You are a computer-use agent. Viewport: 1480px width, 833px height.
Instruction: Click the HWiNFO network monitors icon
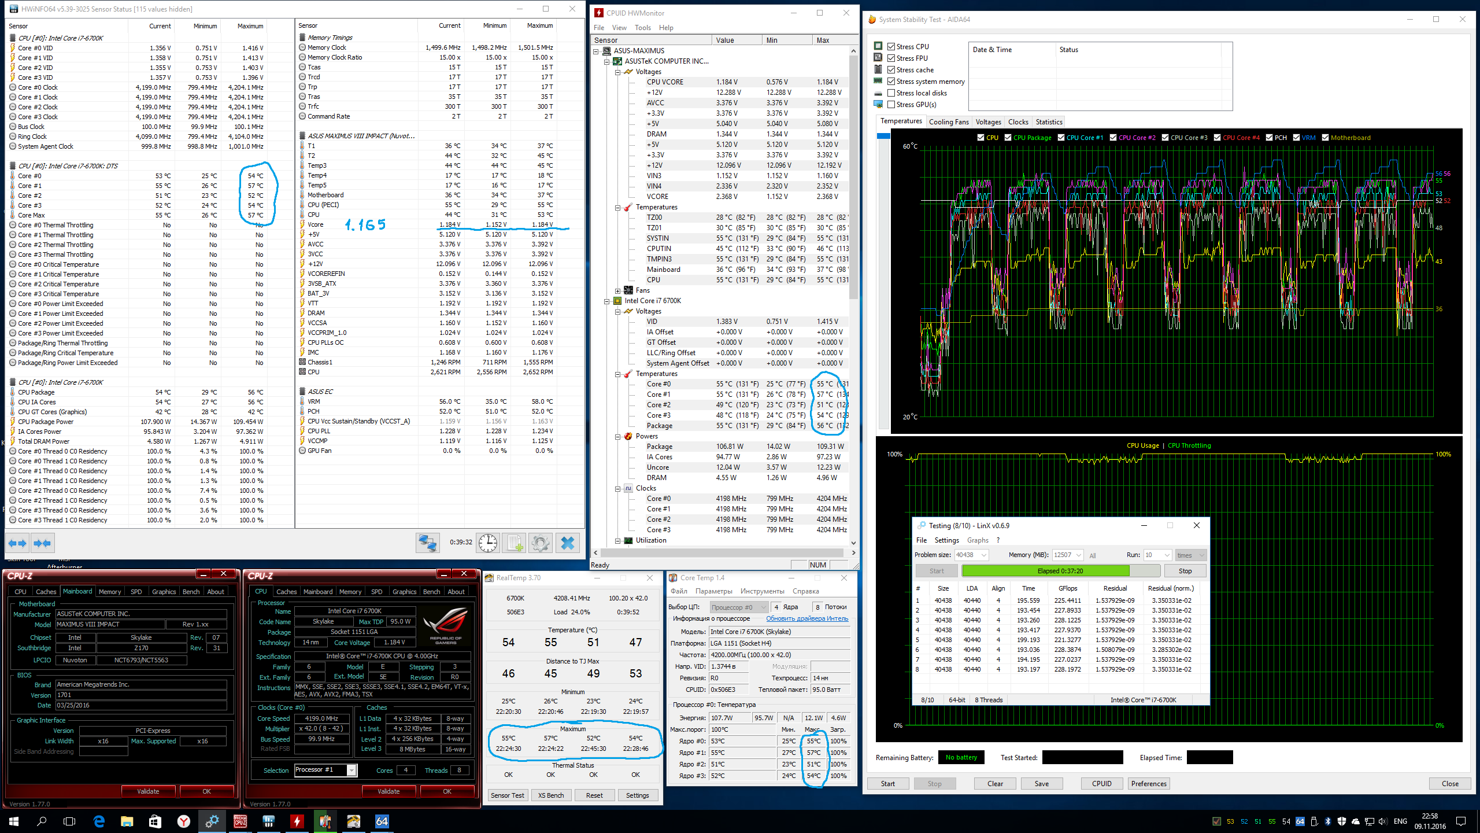pos(428,543)
